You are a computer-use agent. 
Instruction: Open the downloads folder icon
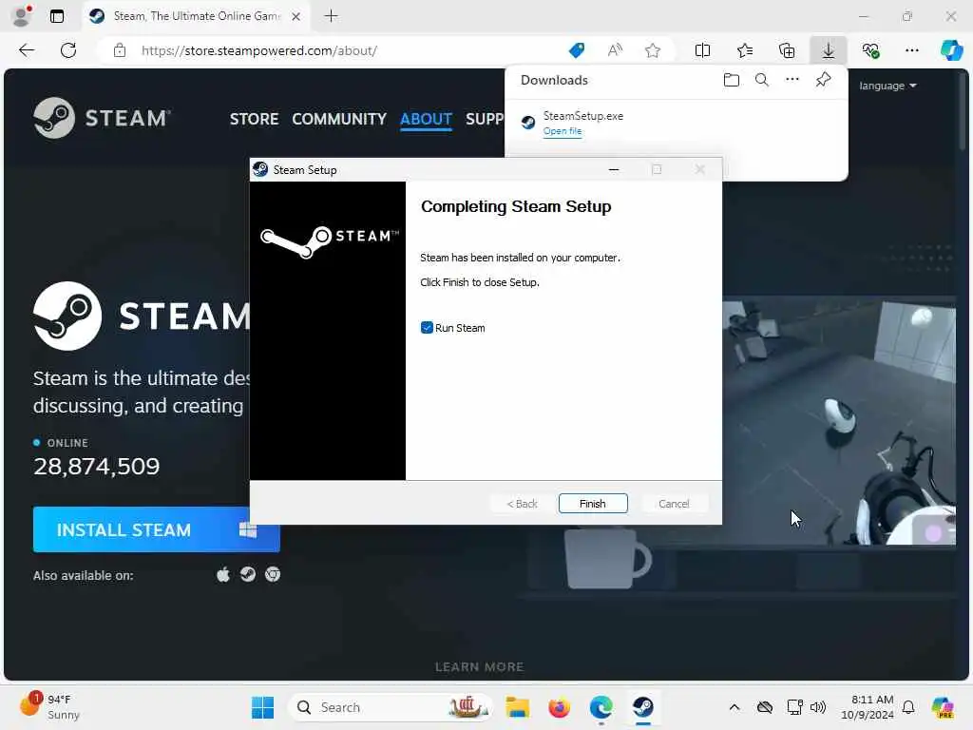731,80
